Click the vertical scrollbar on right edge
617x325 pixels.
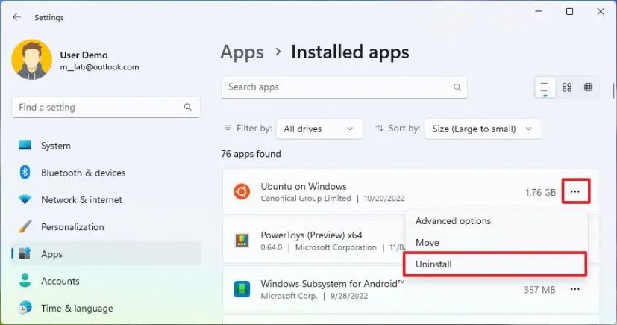[x=613, y=91]
